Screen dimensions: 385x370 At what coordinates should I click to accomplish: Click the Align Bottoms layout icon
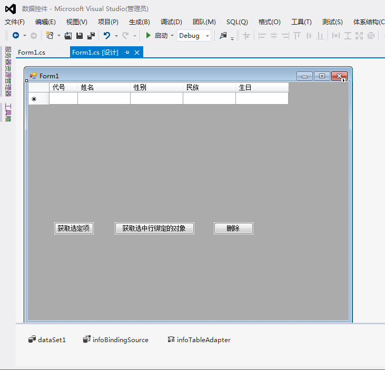pos(320,36)
